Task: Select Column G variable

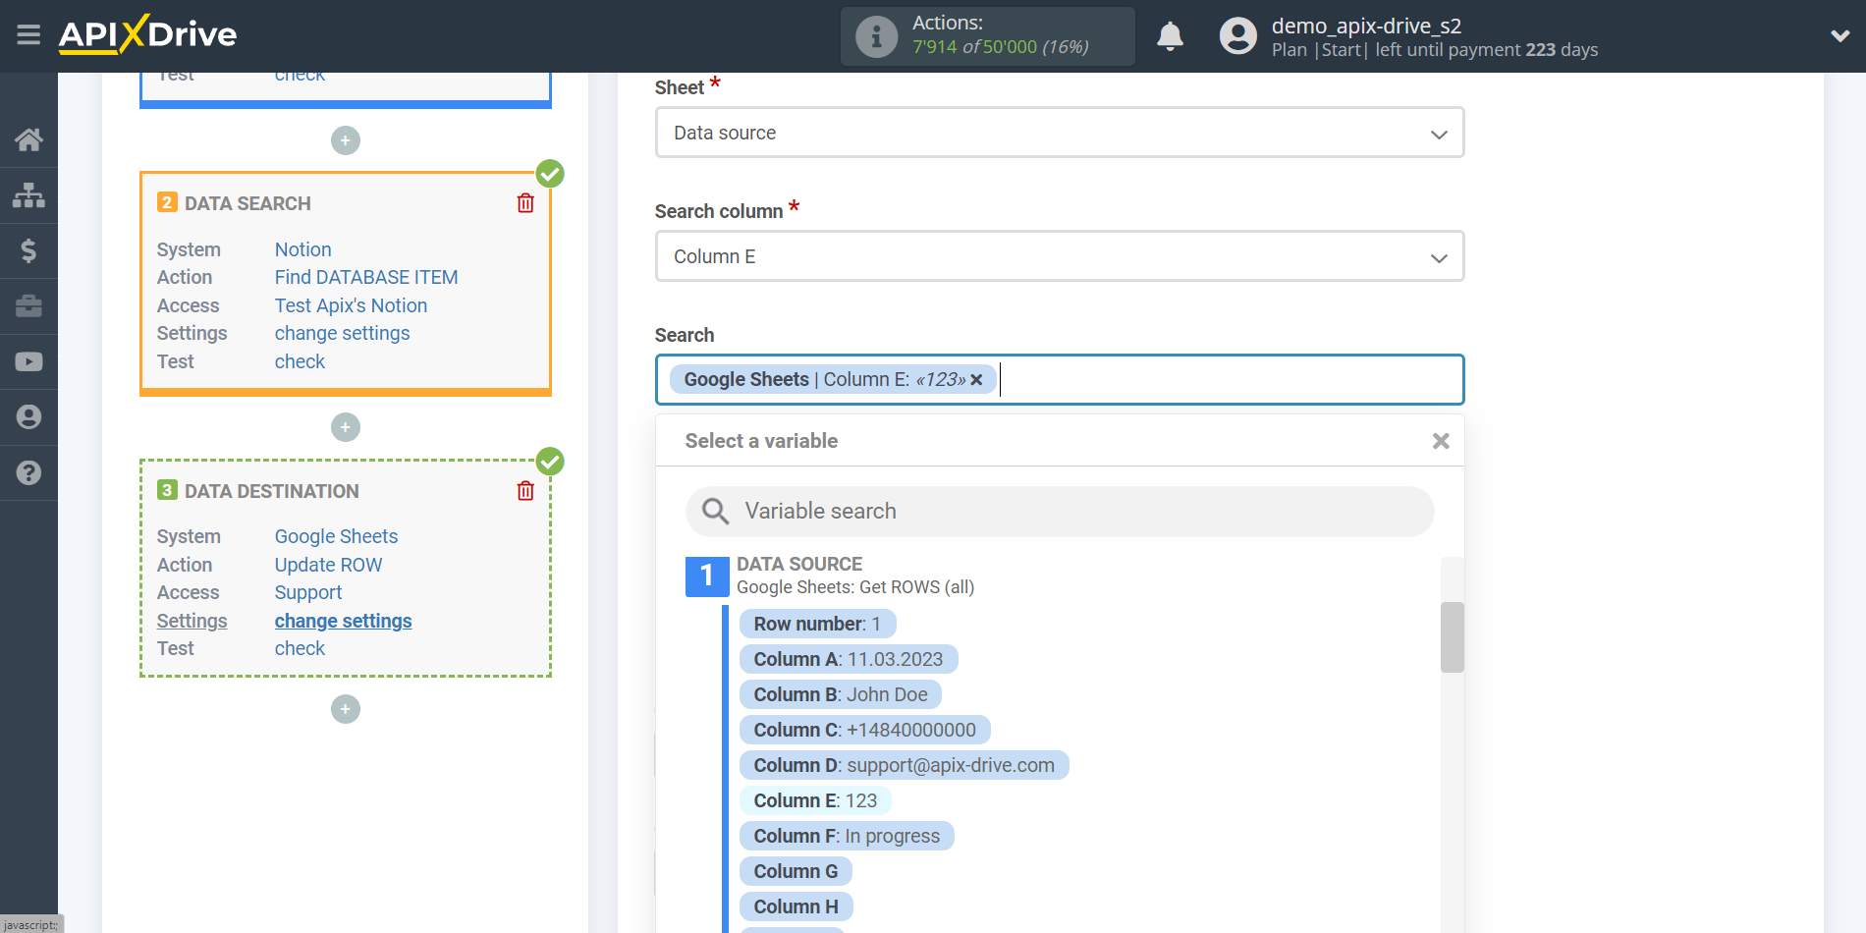Action: (796, 871)
